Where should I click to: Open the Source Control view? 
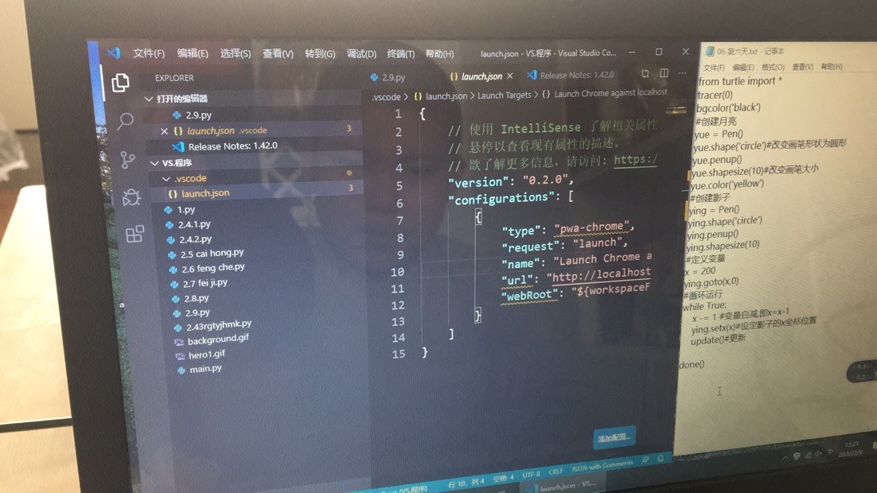click(127, 160)
